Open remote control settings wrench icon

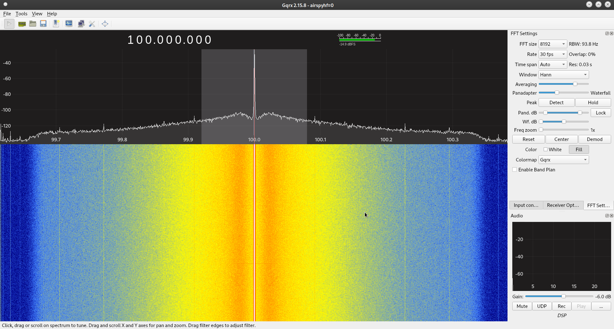[x=92, y=24]
